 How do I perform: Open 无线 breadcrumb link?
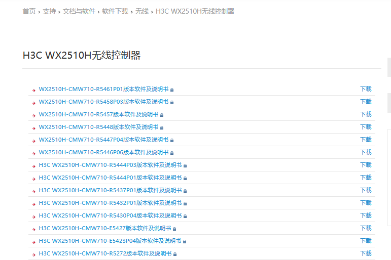tap(141, 12)
